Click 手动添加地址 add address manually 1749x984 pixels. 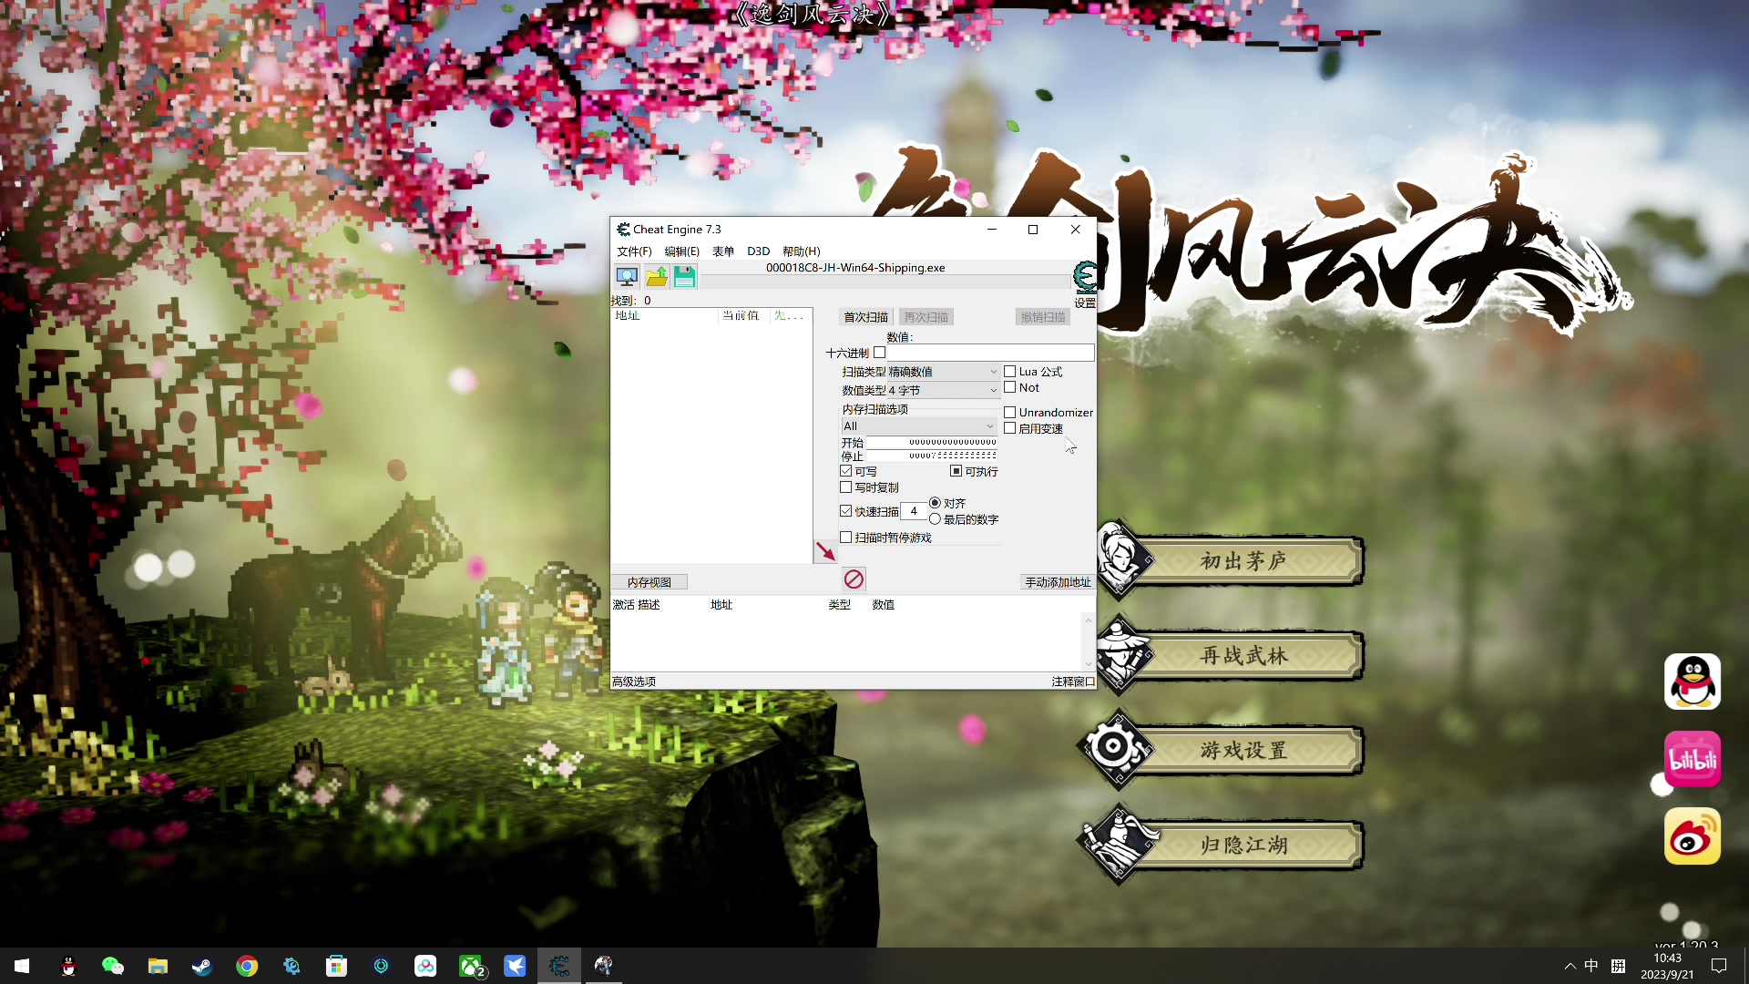1058,582
